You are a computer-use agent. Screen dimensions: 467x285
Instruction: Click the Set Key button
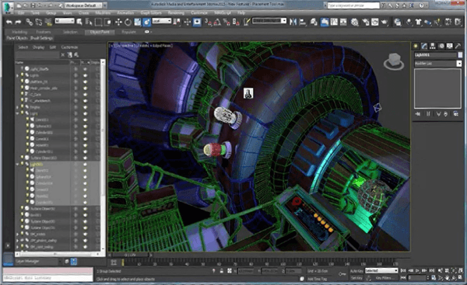click(x=356, y=278)
